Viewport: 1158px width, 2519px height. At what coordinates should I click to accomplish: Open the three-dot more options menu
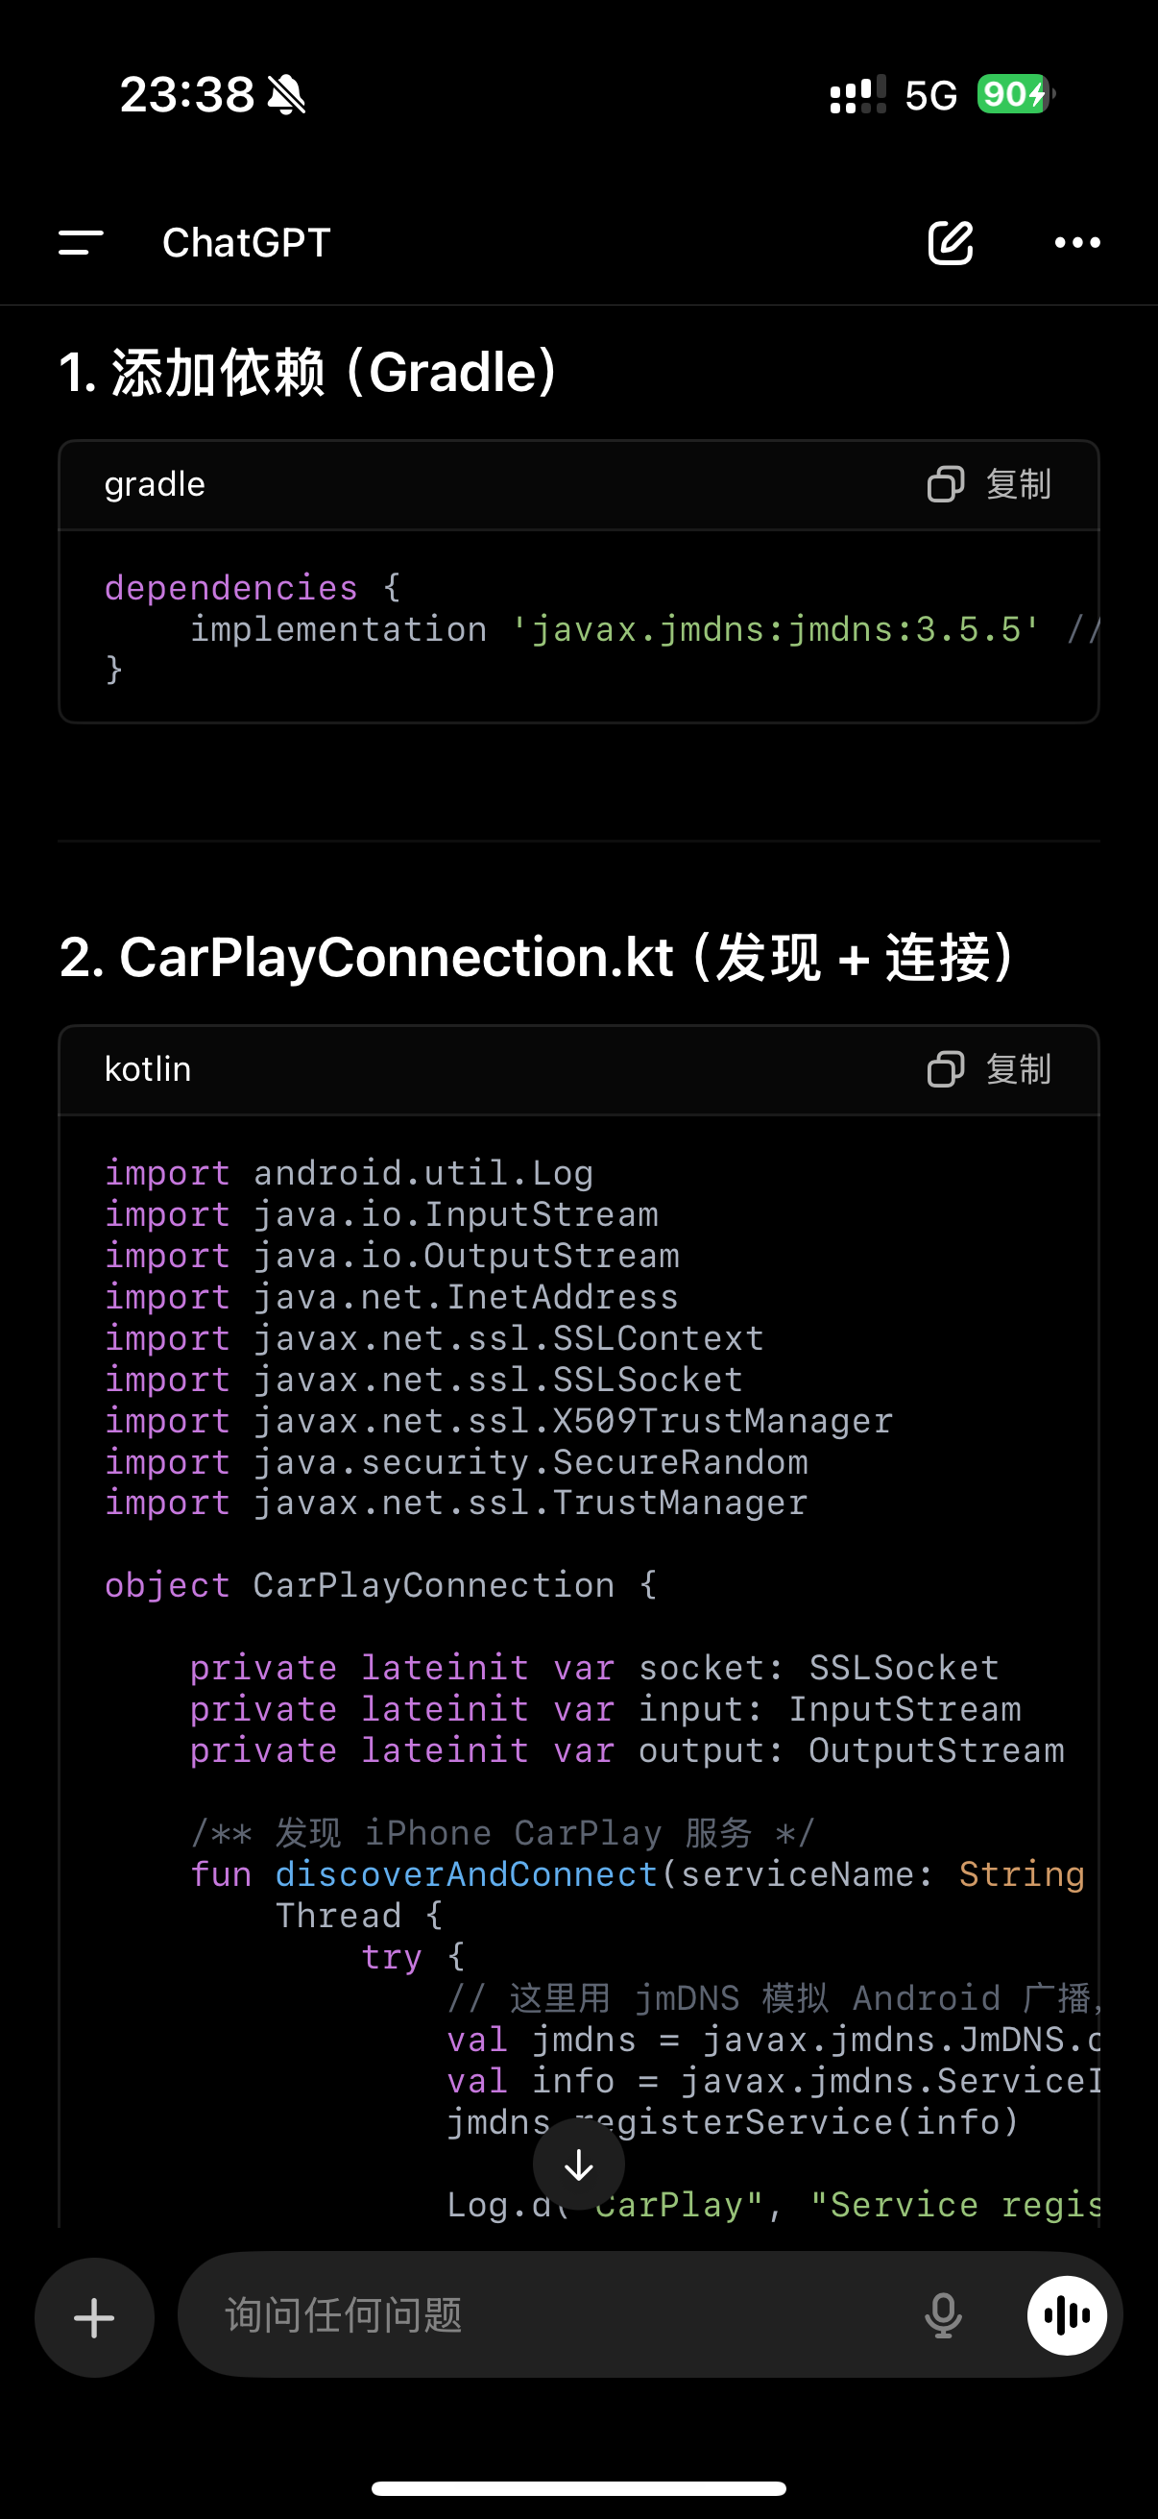coord(1077,242)
